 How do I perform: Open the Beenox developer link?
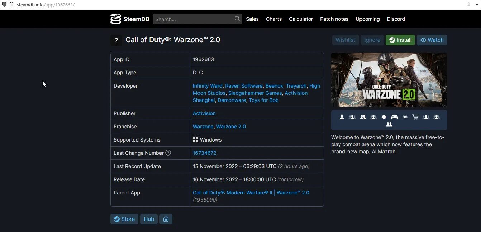click(x=274, y=86)
